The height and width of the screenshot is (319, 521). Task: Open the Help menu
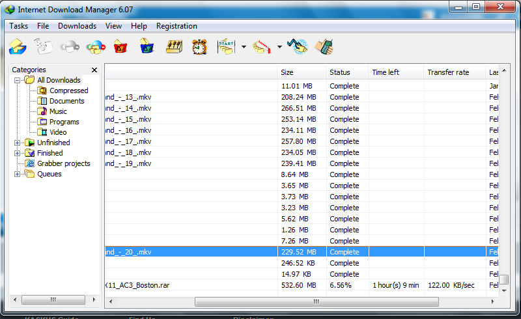coord(139,26)
